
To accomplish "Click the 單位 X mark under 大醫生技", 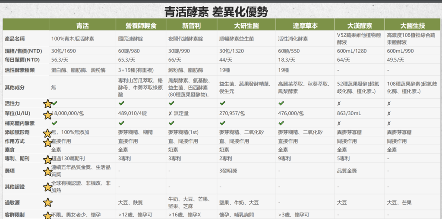I will coord(389,113).
